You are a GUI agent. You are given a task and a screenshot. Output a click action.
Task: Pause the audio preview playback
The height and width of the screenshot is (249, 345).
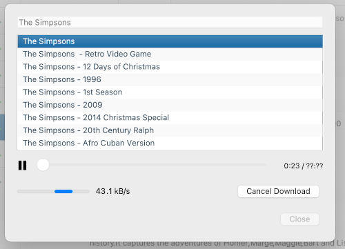point(22,166)
